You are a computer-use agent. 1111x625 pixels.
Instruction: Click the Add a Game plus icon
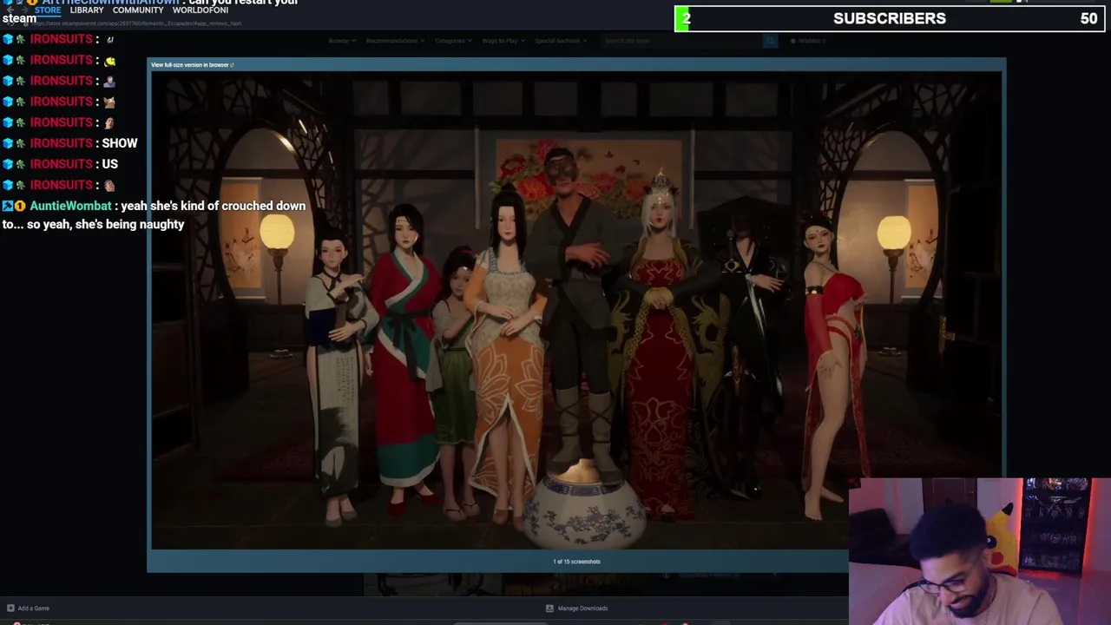click(x=10, y=609)
